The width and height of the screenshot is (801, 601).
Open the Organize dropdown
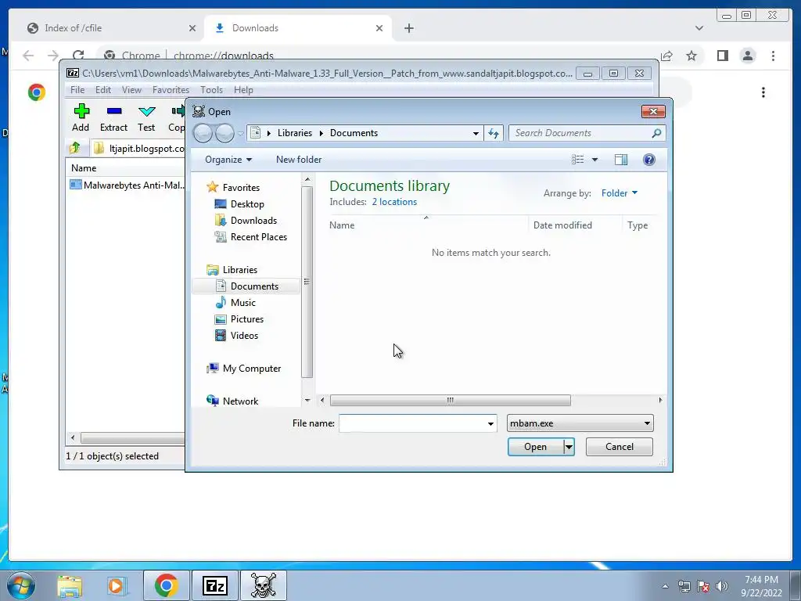[x=228, y=160]
